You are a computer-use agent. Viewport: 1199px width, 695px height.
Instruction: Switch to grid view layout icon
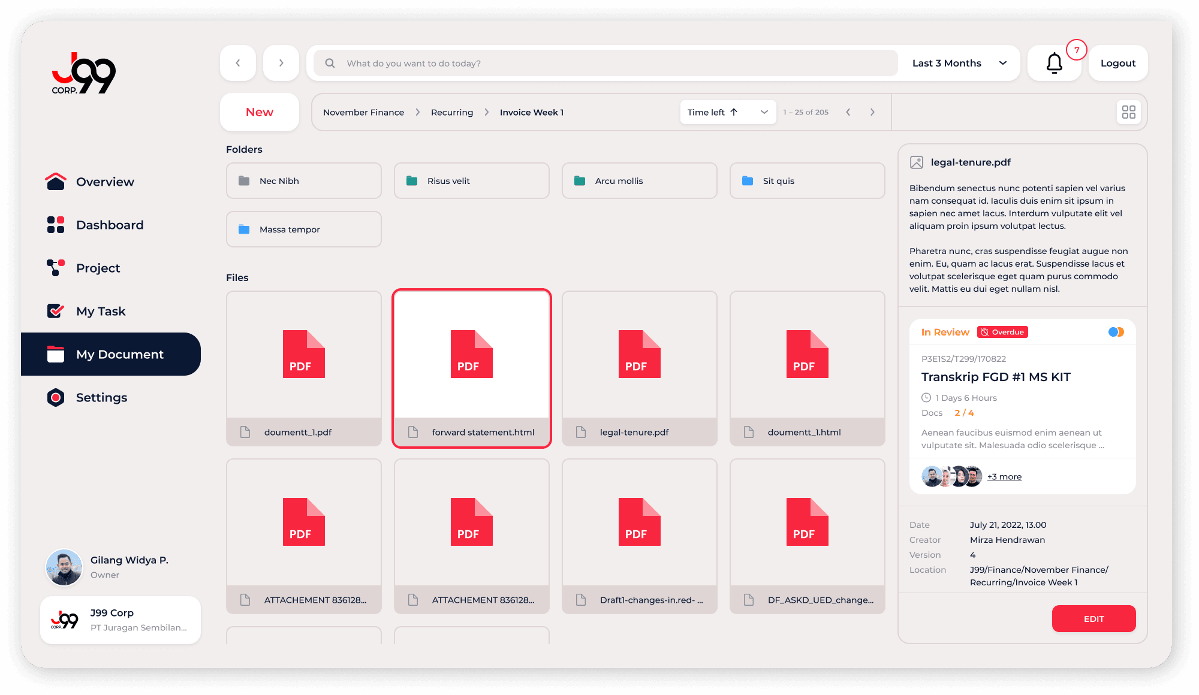[1128, 112]
